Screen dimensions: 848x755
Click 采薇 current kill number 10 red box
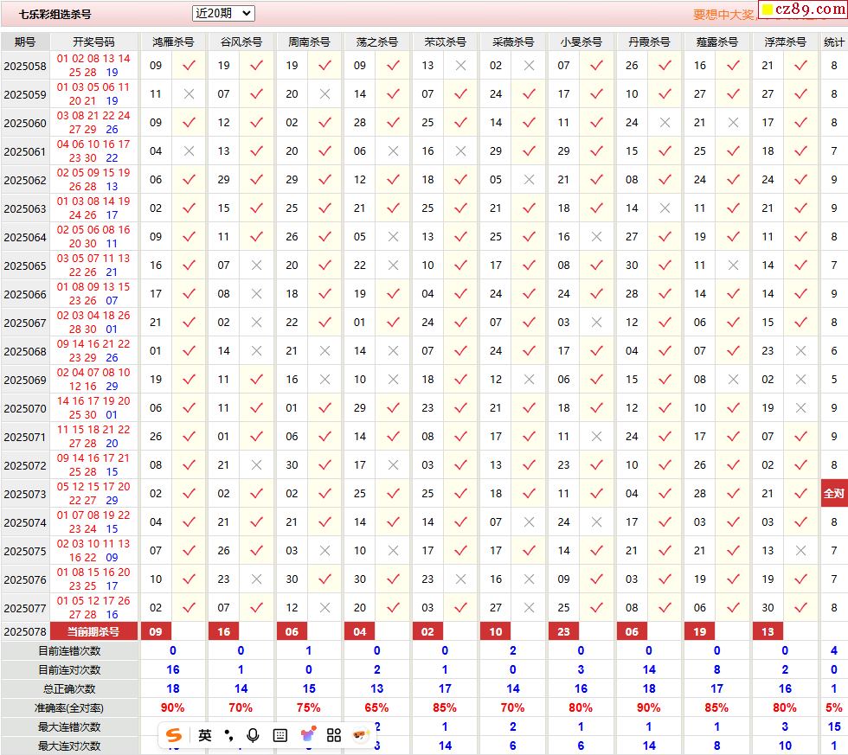pyautogui.click(x=496, y=632)
